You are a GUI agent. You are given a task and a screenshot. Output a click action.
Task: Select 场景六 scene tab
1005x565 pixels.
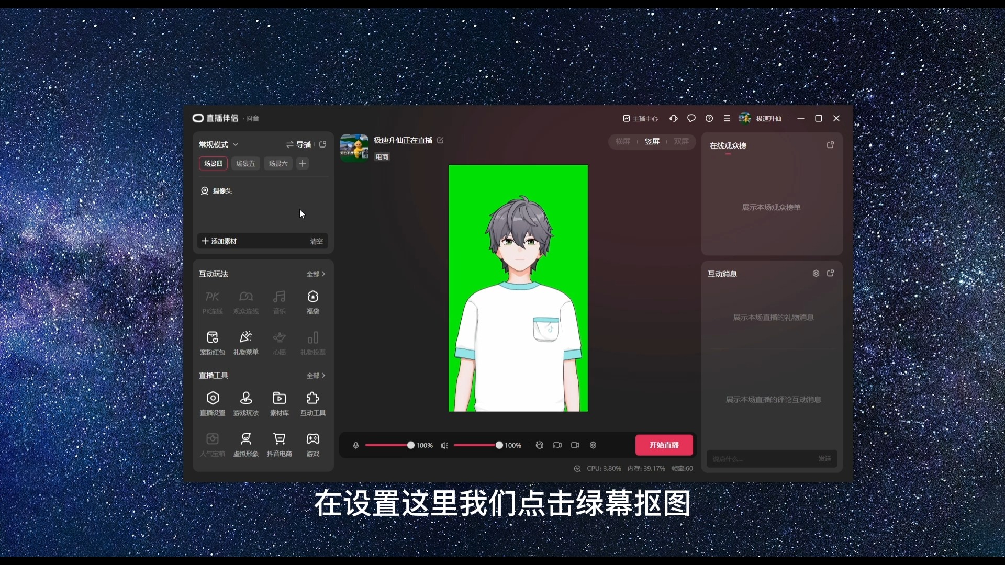(x=278, y=164)
